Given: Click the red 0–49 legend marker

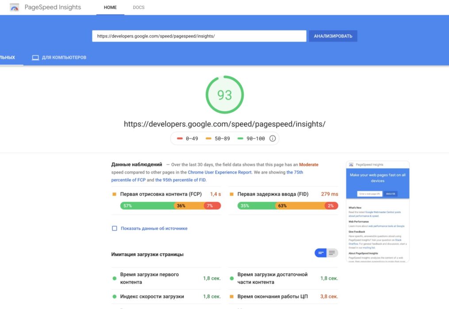Looking at the screenshot, I should click(180, 139).
